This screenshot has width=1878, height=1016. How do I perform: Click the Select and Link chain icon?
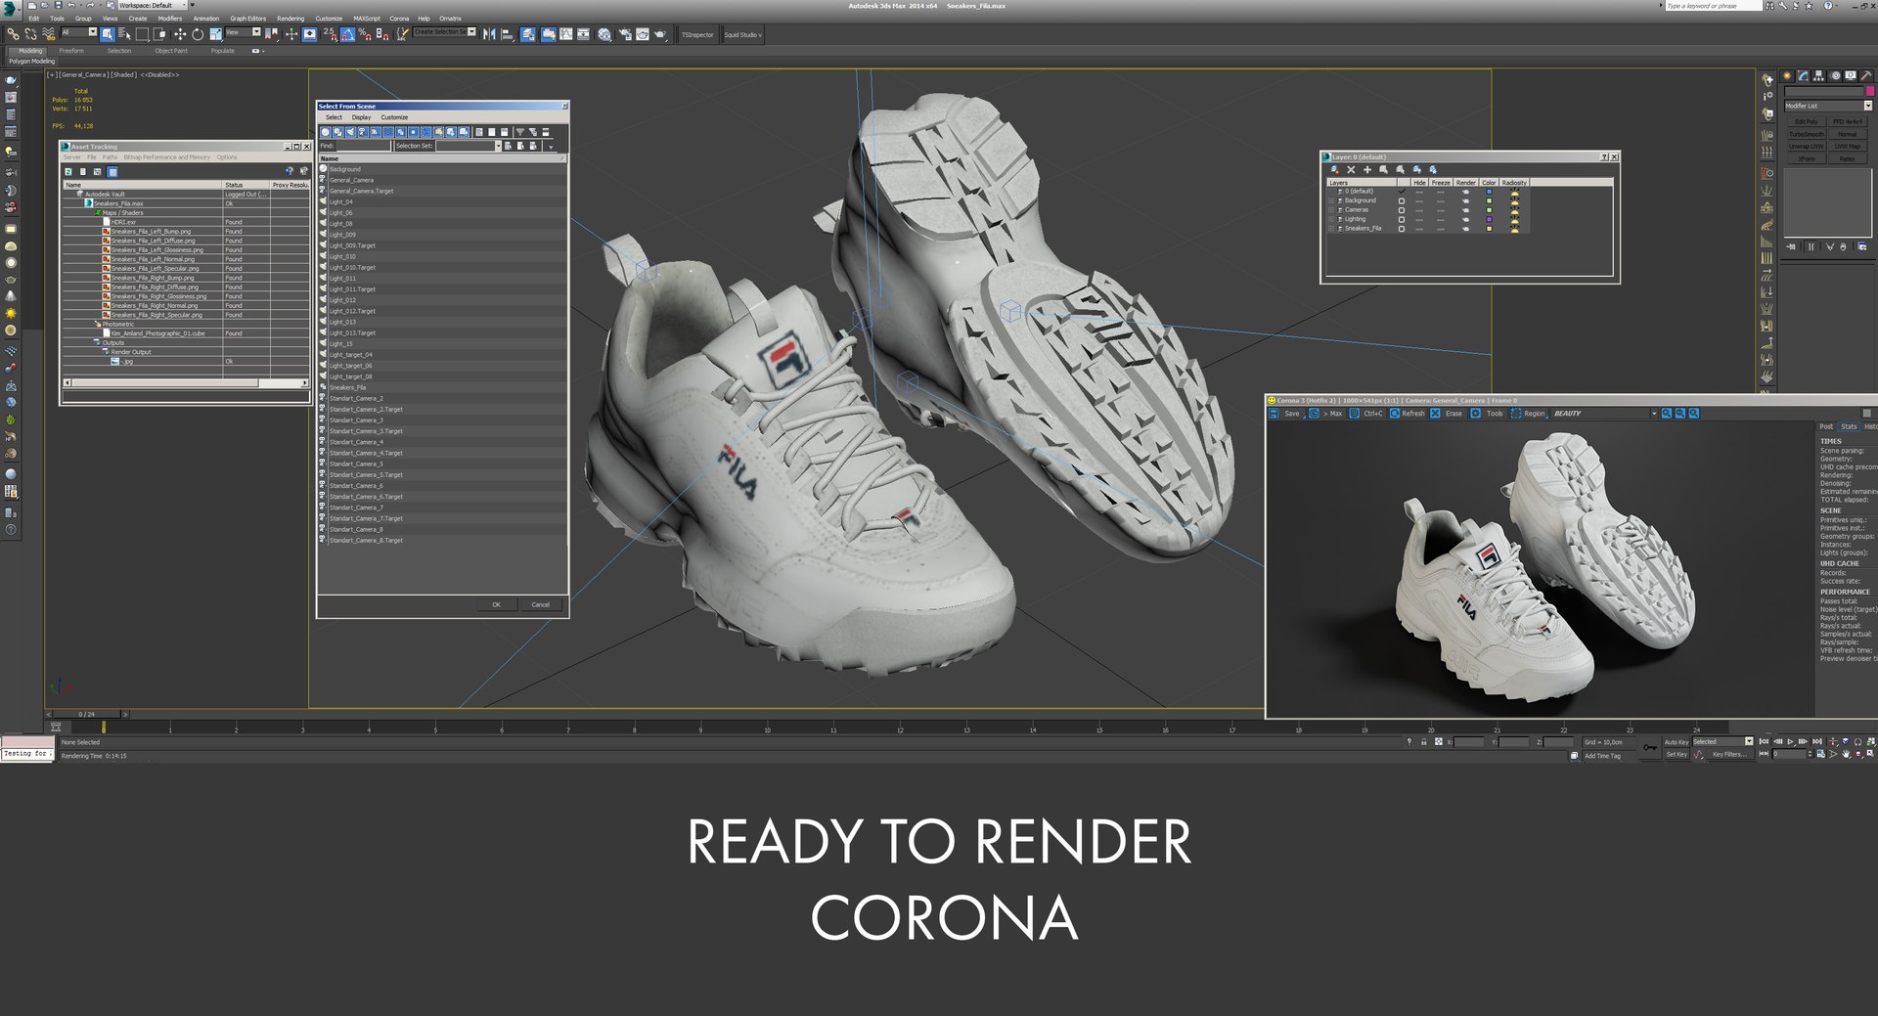pos(13,34)
